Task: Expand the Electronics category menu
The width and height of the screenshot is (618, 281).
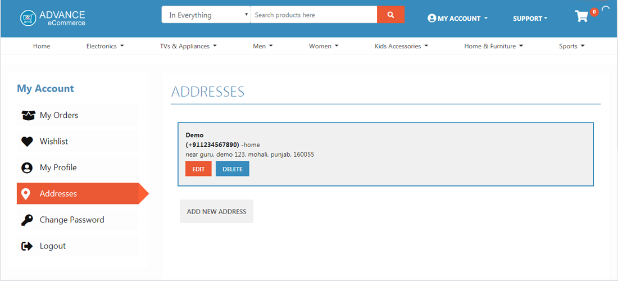Action: 105,46
